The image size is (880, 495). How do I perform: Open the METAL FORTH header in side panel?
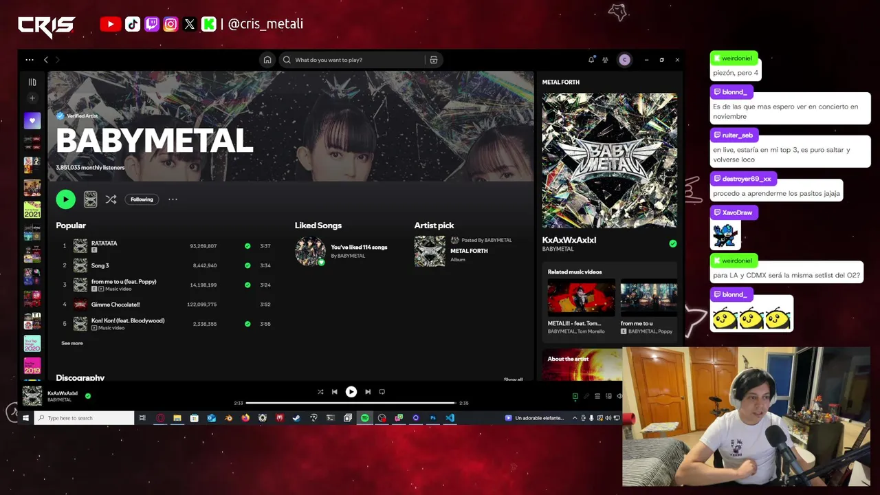point(561,82)
